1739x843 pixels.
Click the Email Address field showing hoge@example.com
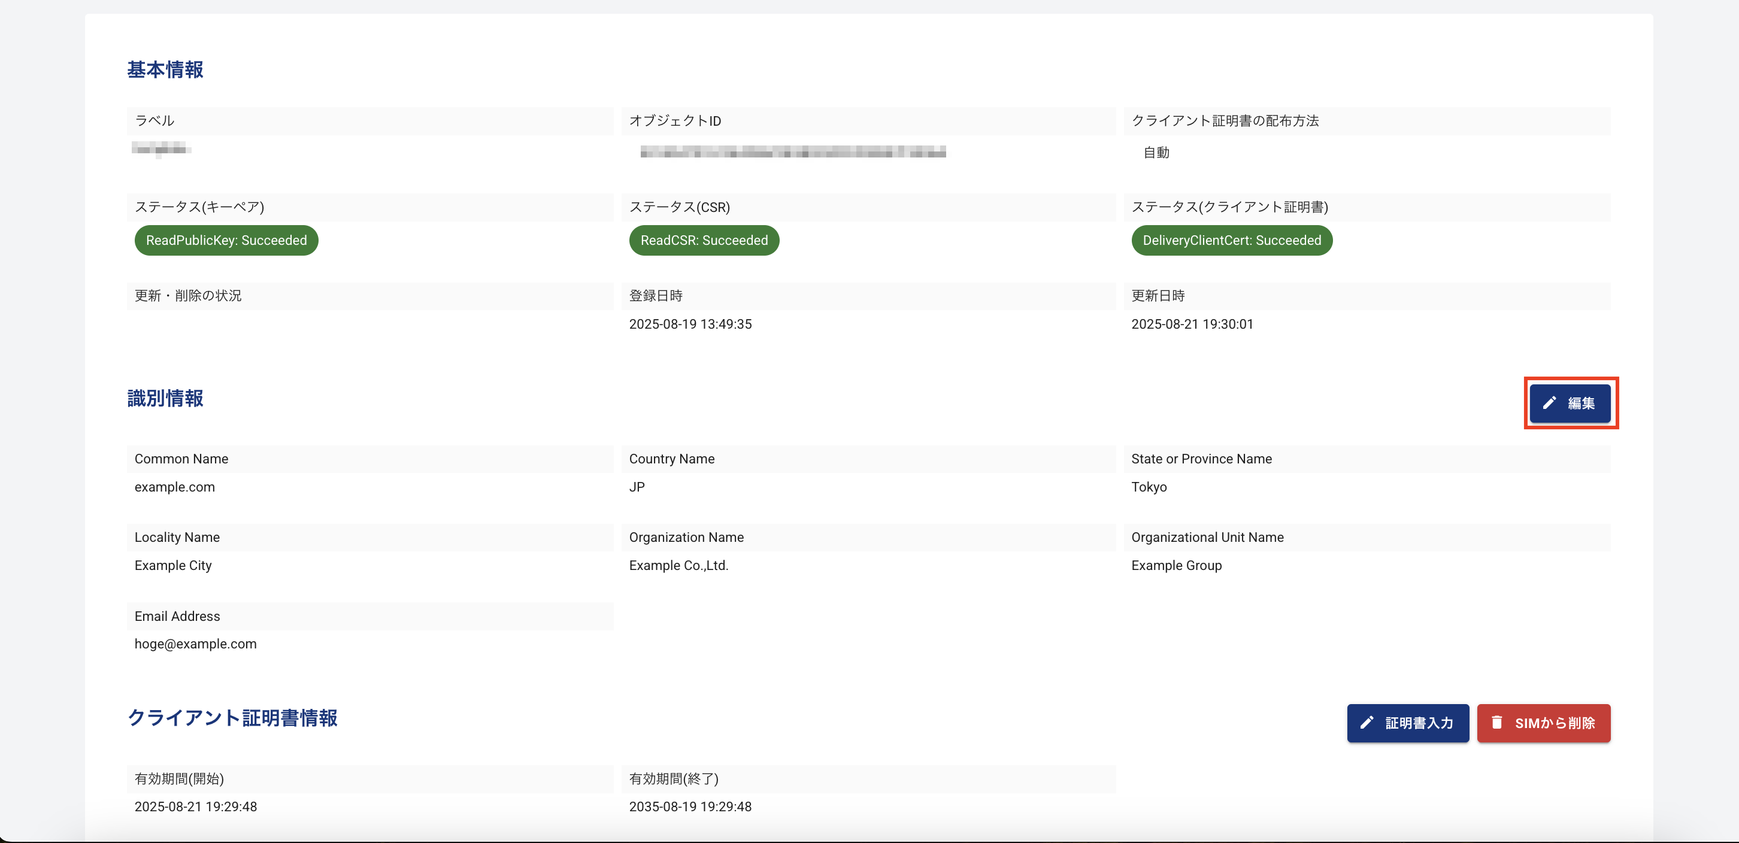pyautogui.click(x=195, y=644)
